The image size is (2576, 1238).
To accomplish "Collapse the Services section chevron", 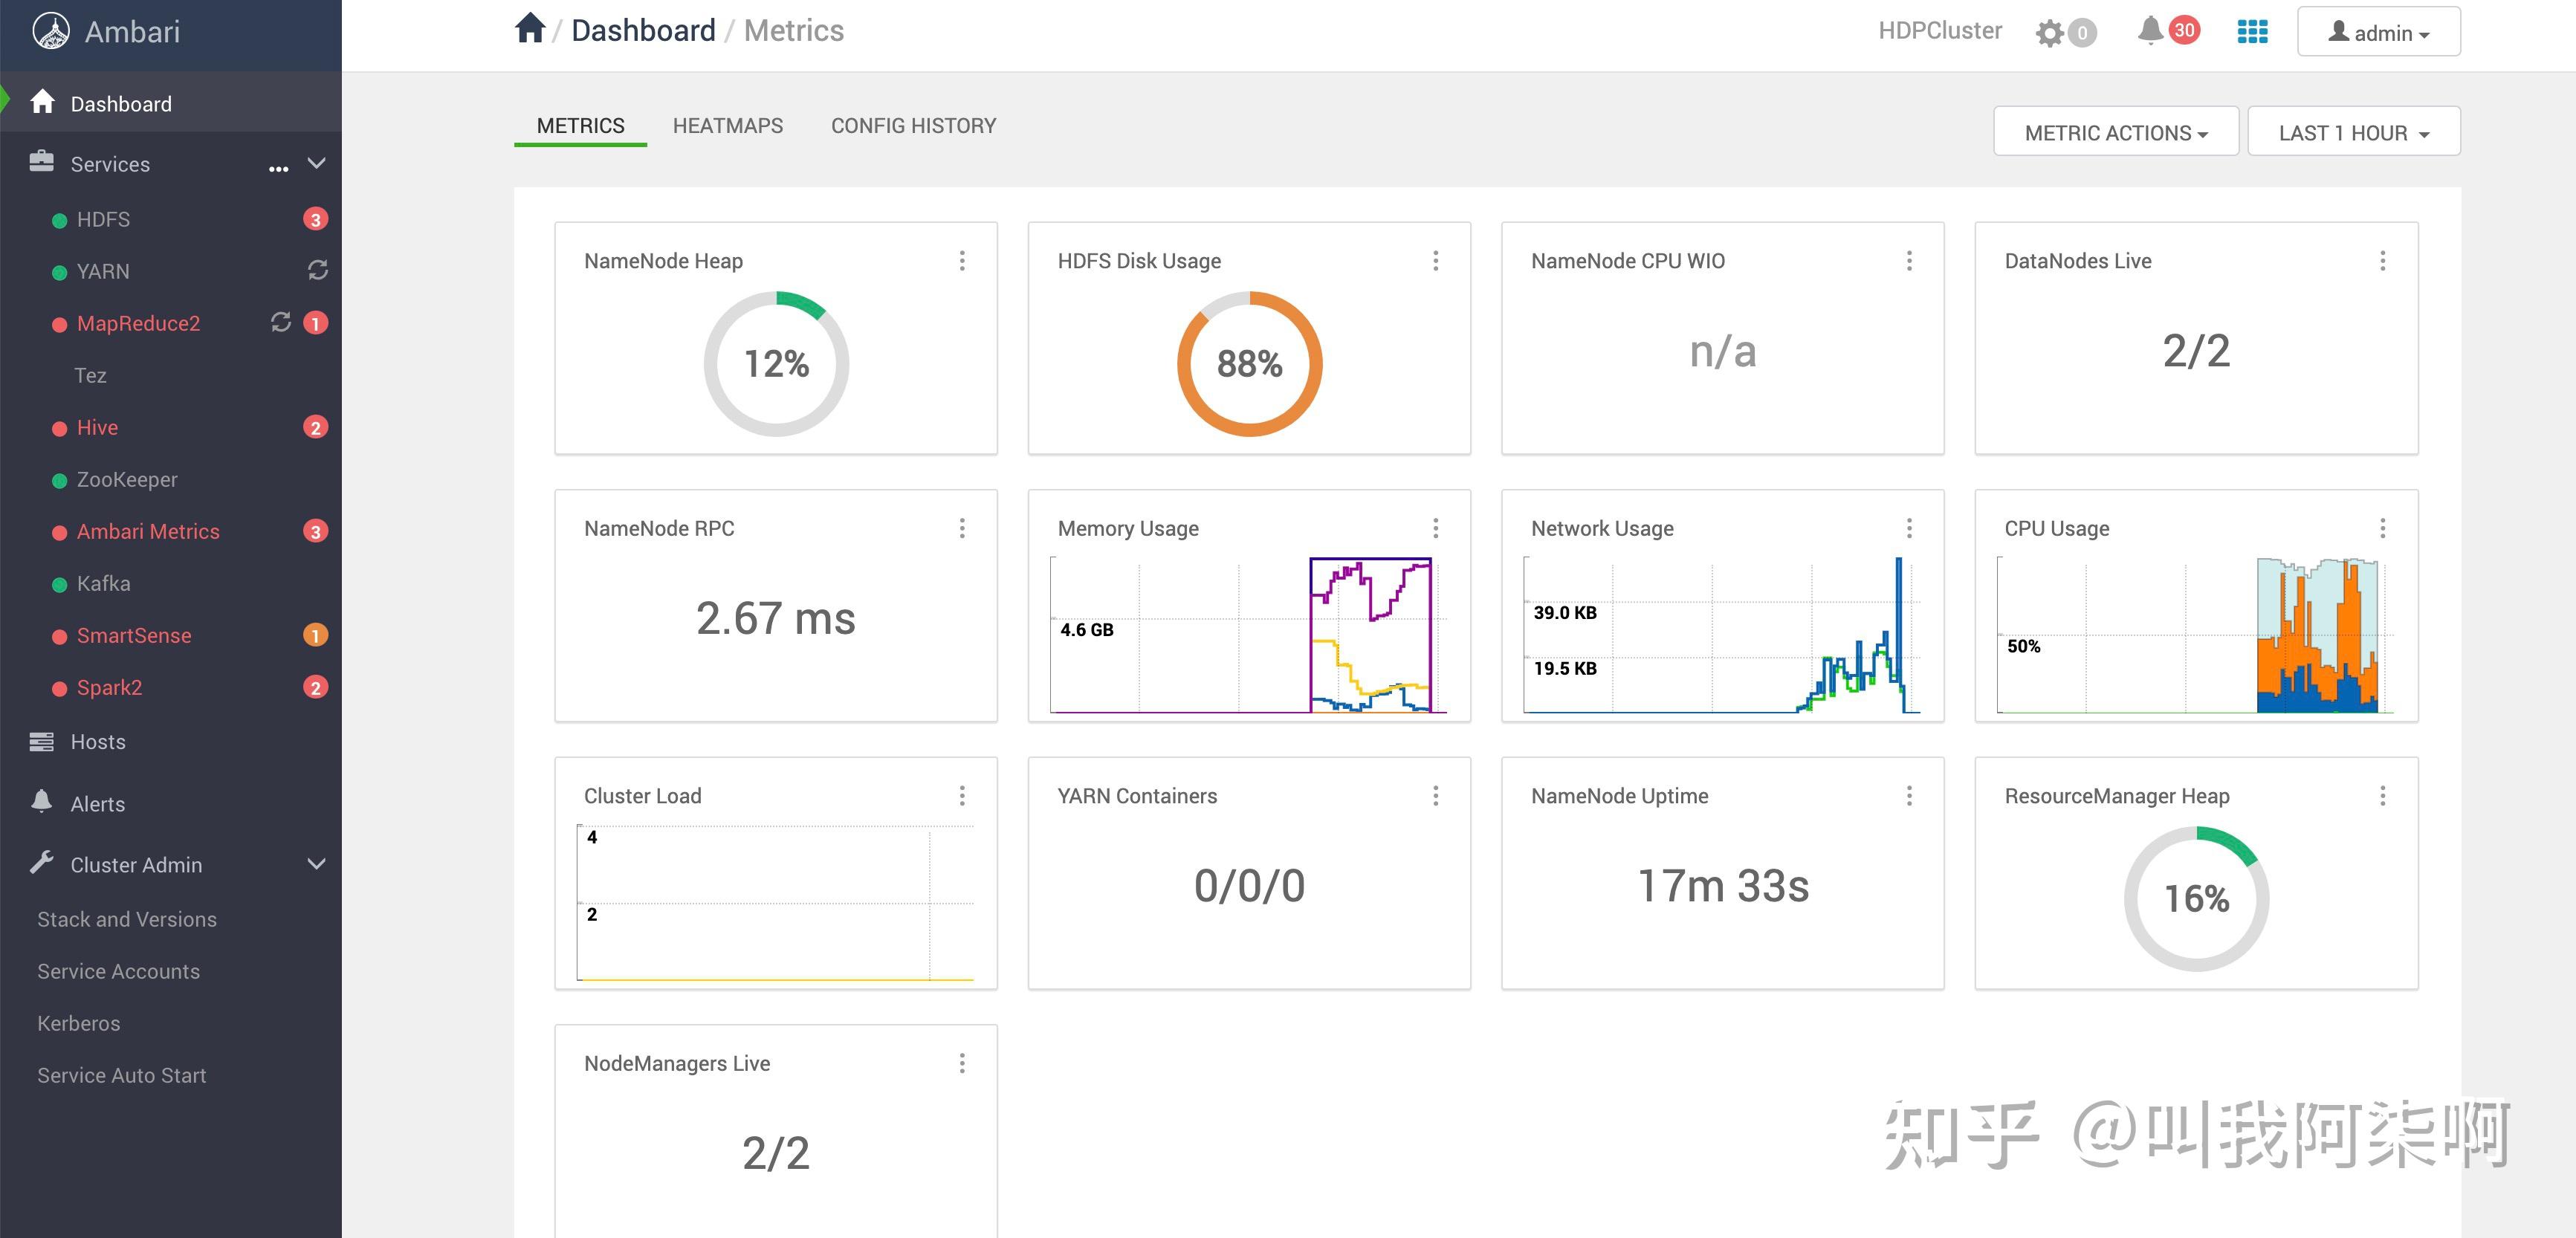I will (316, 163).
